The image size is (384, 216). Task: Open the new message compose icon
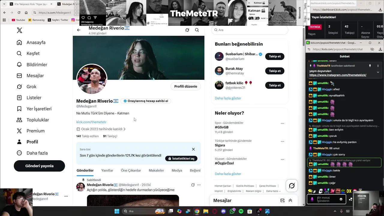click(x=282, y=200)
